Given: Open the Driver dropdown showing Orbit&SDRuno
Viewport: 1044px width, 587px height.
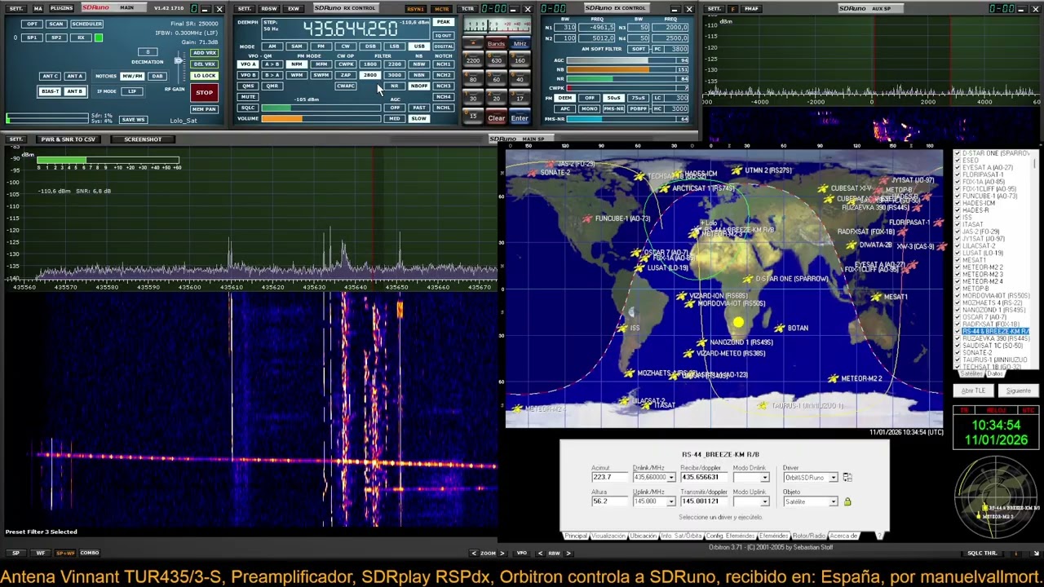Looking at the screenshot, I should (833, 477).
